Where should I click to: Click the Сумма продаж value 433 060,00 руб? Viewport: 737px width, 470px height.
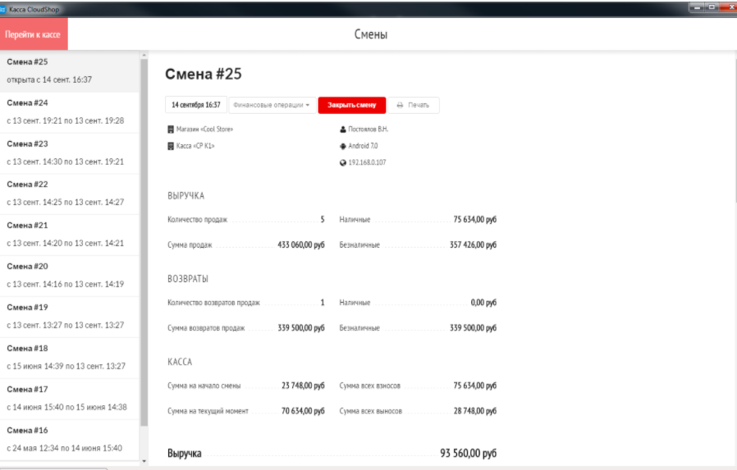point(301,244)
